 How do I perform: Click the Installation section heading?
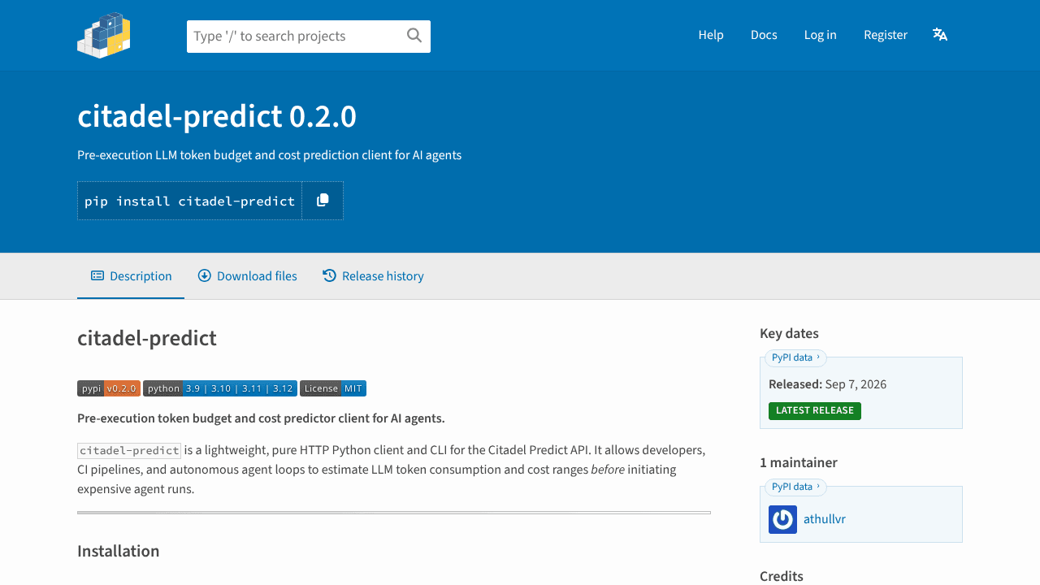pyautogui.click(x=119, y=551)
